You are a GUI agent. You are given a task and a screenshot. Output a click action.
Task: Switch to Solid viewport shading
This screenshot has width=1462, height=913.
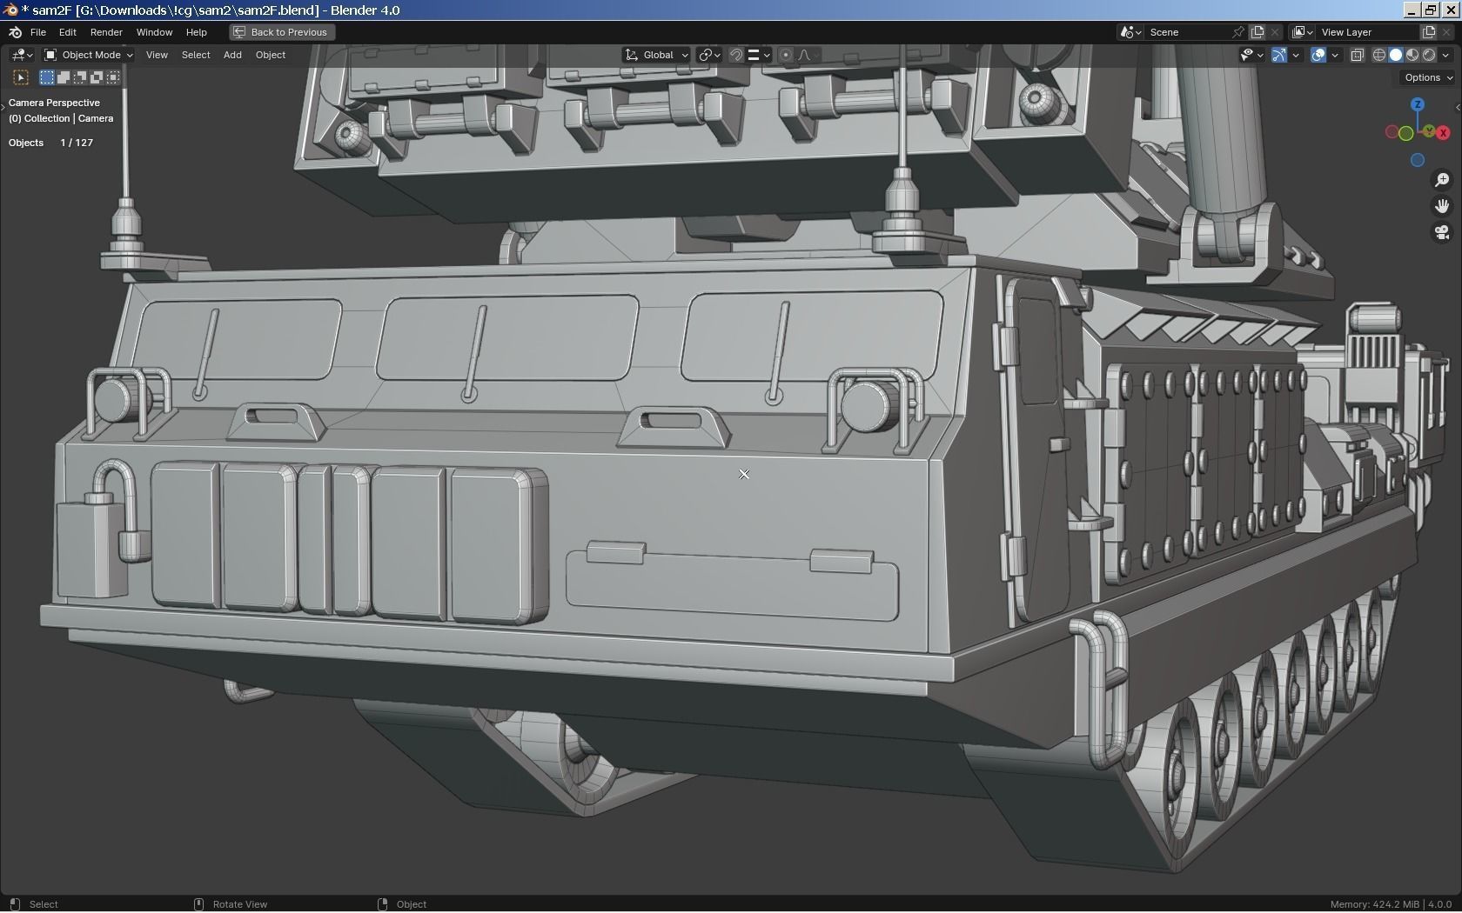click(1396, 55)
